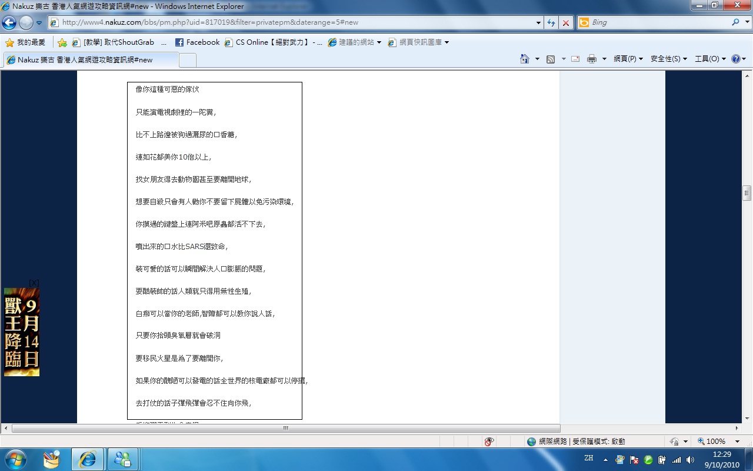753x471 pixels.
Task: Expand the 建議的網站 dropdown
Action: (x=379, y=42)
